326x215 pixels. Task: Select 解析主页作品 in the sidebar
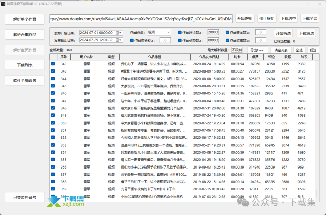[25, 50]
